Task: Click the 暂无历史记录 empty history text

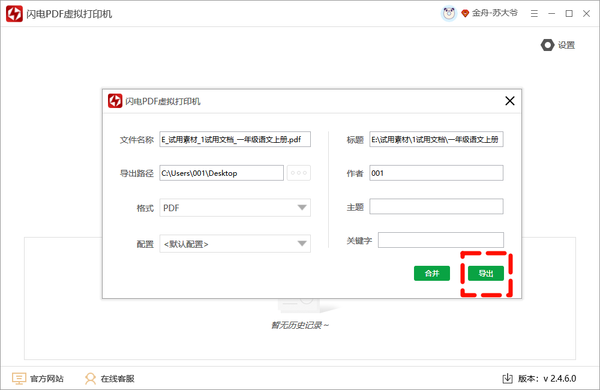Action: [x=299, y=325]
